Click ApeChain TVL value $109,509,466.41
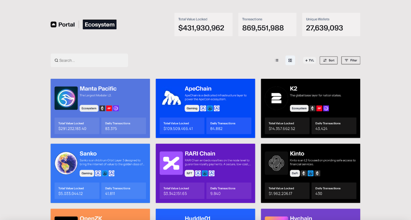This screenshot has width=411, height=220. tap(178, 129)
